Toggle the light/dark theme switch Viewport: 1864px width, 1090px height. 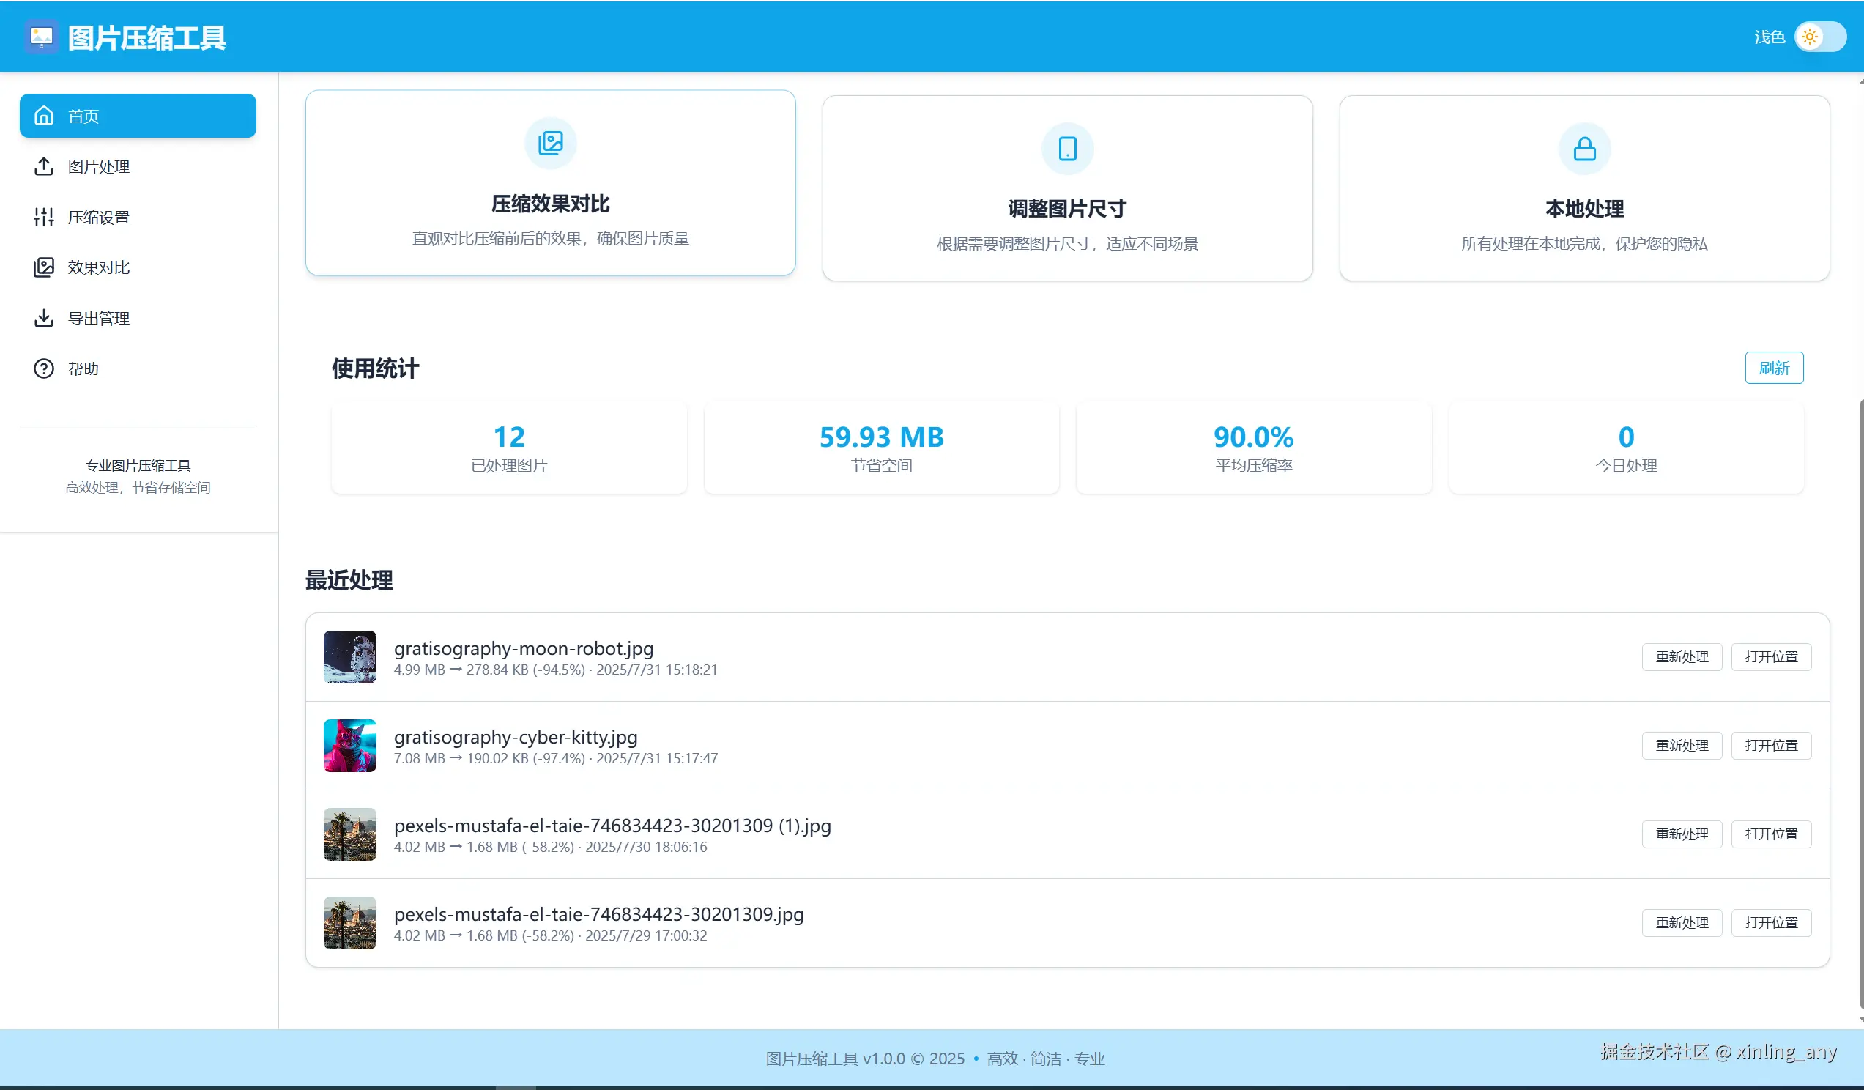pyautogui.click(x=1819, y=36)
